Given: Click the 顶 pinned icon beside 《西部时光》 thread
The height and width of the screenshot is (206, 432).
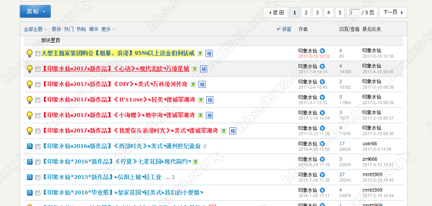Looking at the screenshot, I should click(x=30, y=146).
